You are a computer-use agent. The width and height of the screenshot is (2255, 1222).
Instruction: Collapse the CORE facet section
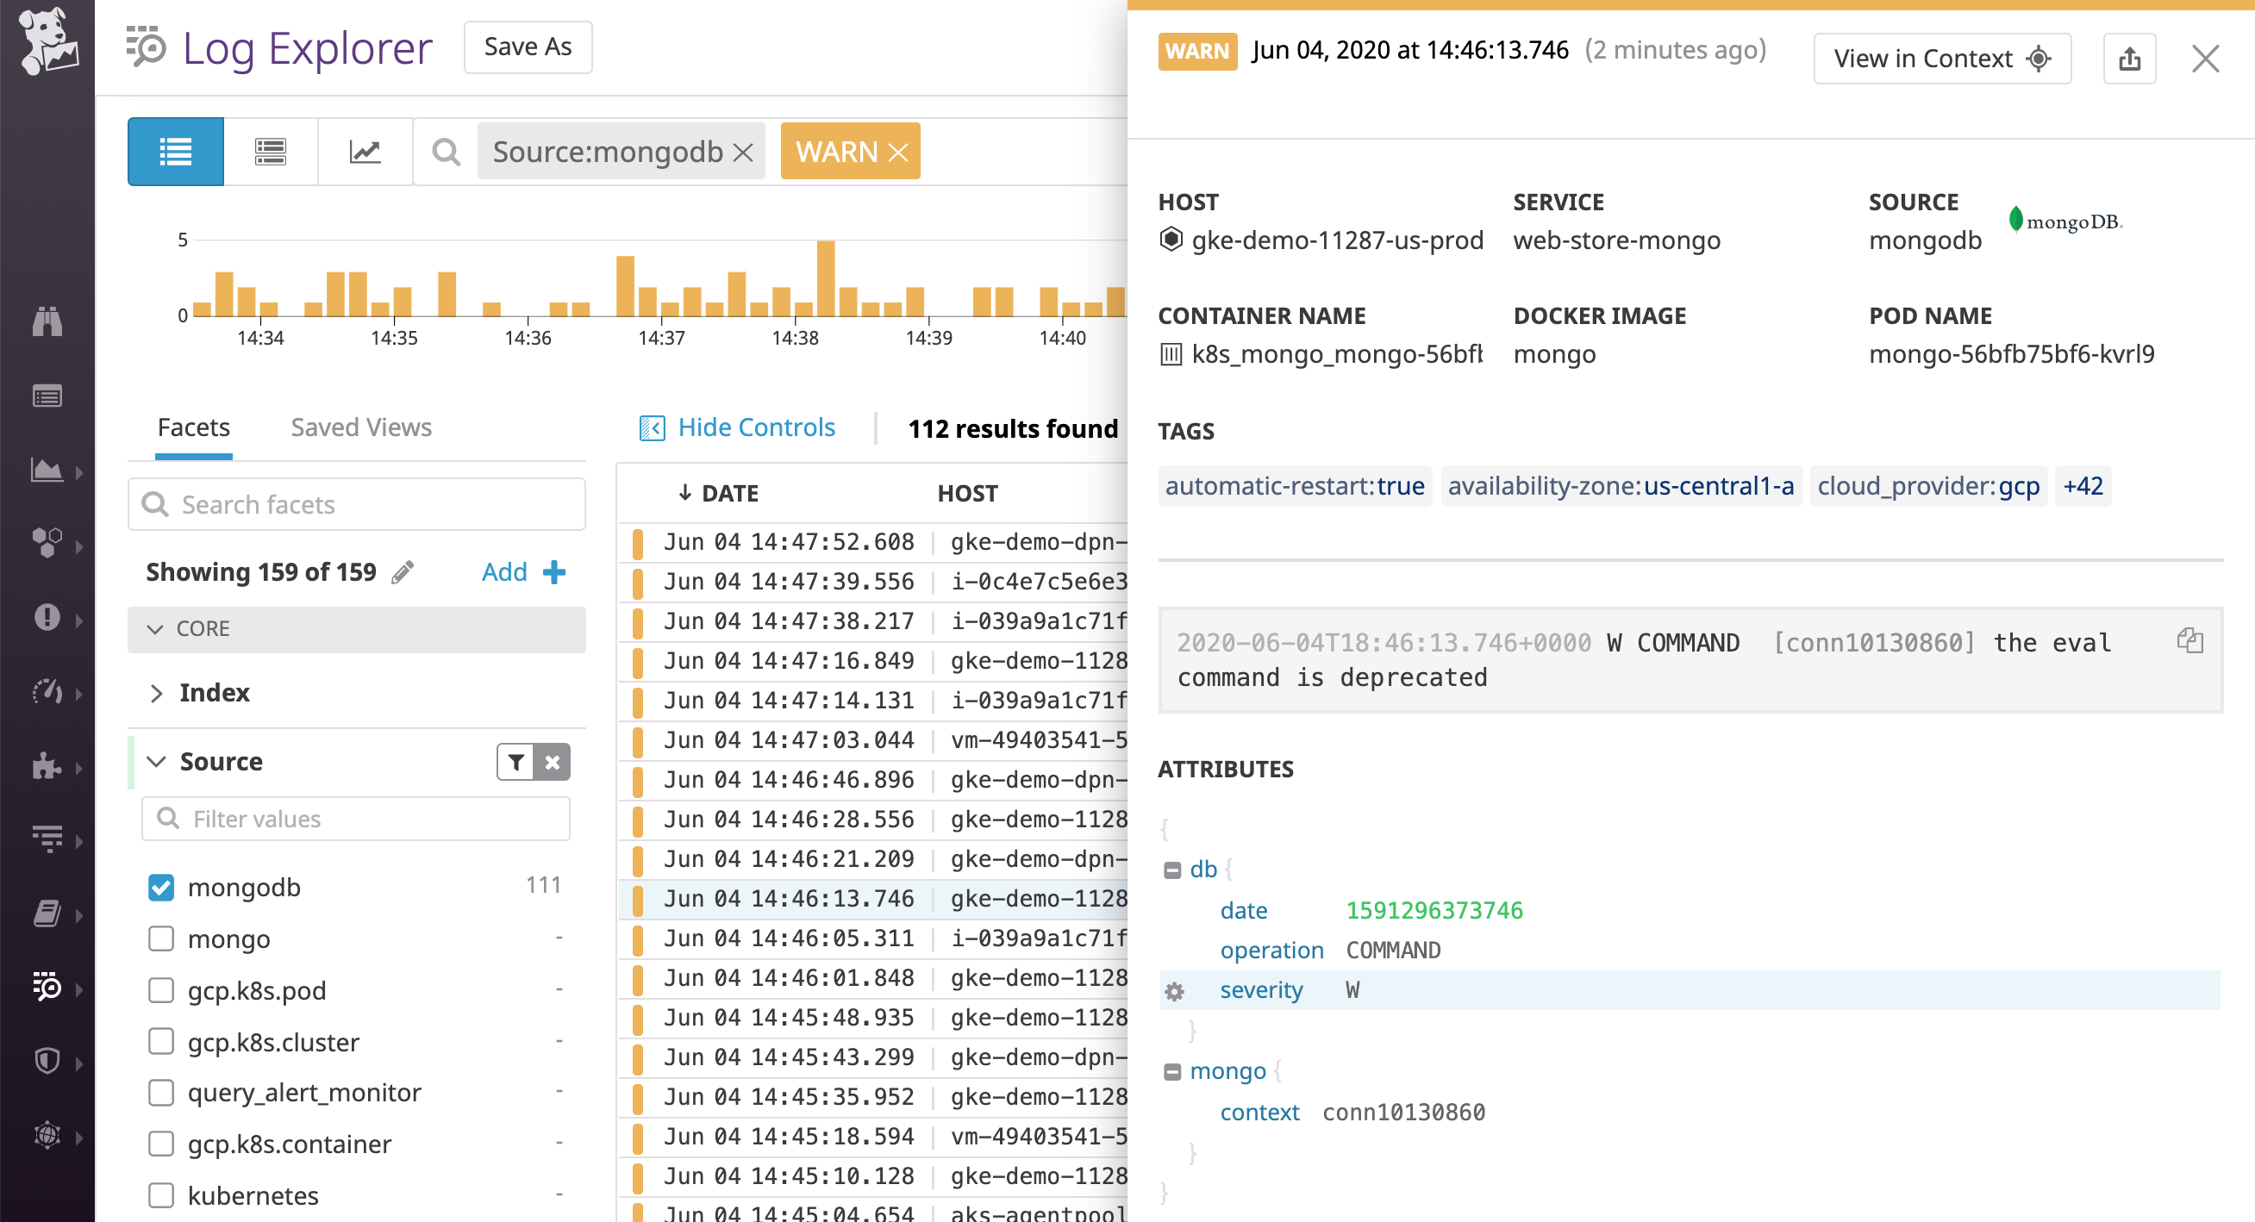(x=157, y=628)
